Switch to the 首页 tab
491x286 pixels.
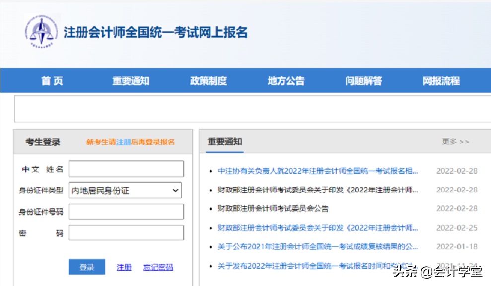tap(51, 80)
